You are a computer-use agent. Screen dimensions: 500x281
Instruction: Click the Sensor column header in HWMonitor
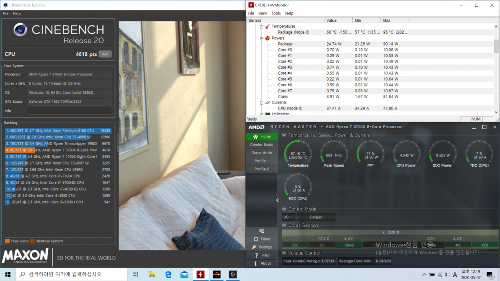point(285,20)
